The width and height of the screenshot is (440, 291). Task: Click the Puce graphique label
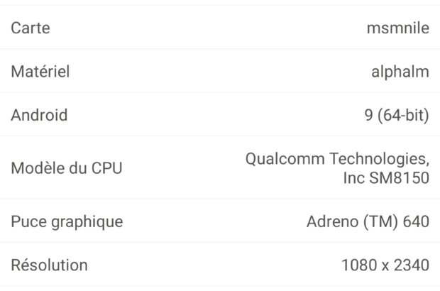(67, 221)
